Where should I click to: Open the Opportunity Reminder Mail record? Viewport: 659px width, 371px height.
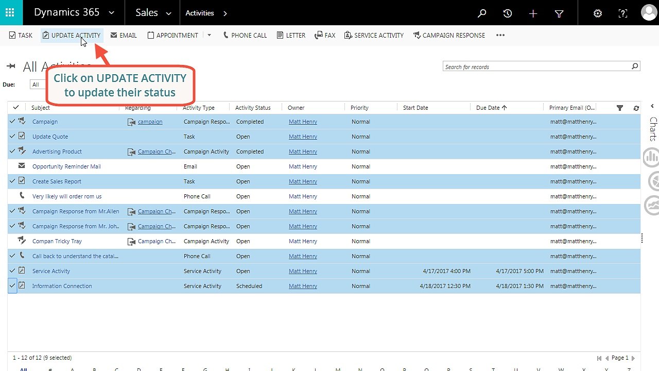pyautogui.click(x=66, y=166)
